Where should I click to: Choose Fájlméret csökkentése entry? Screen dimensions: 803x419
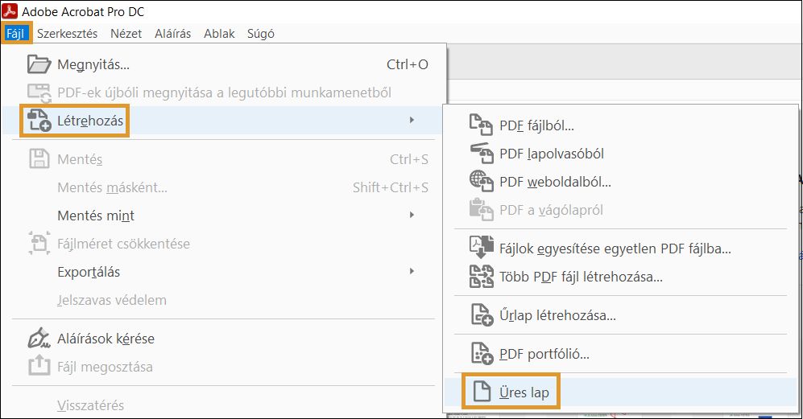(224, 244)
